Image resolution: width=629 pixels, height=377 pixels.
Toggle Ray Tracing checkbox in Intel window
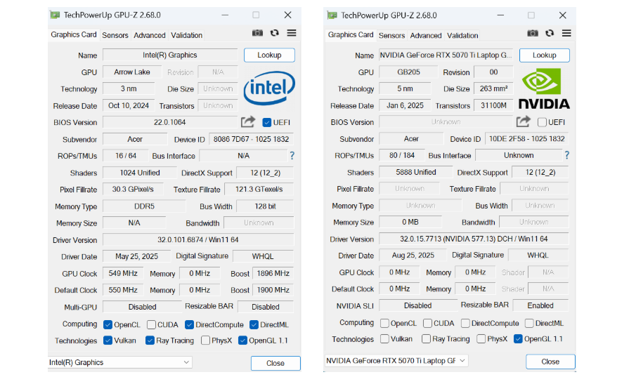pos(150,340)
